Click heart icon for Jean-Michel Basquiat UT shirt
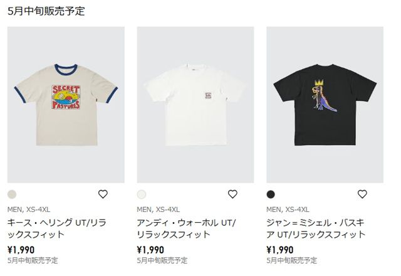The width and height of the screenshot is (401, 276). pos(362,194)
